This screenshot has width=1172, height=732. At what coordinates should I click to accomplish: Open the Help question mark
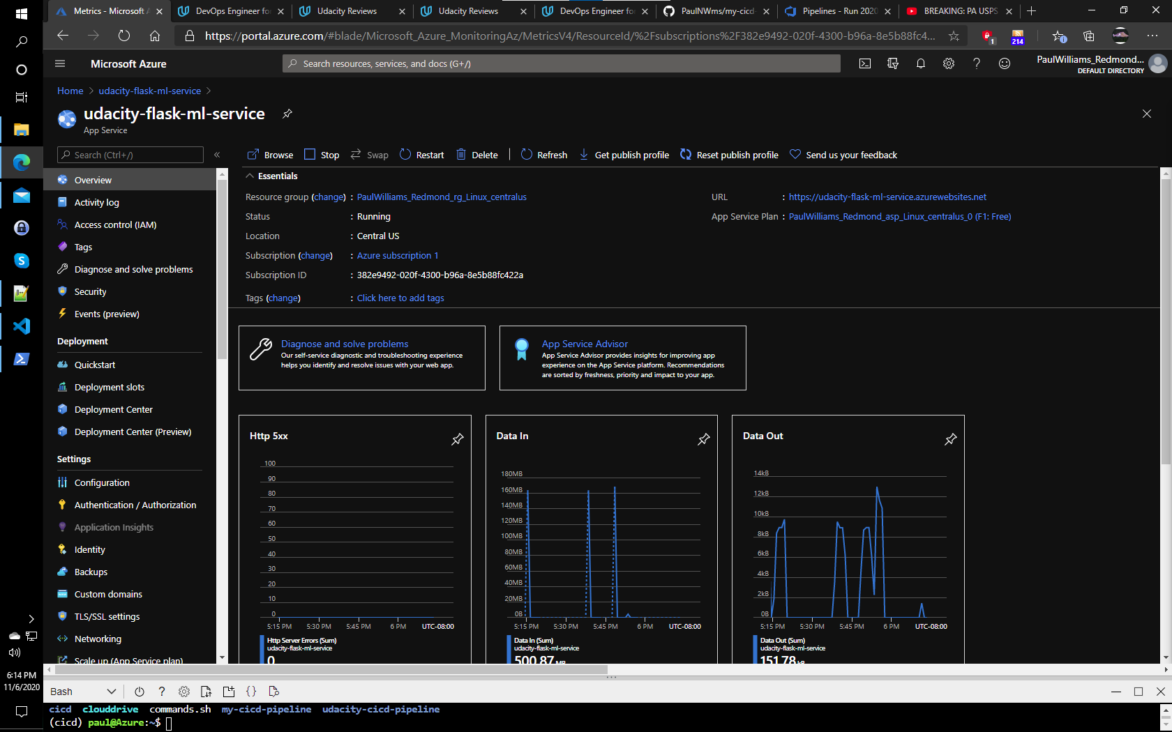977,63
